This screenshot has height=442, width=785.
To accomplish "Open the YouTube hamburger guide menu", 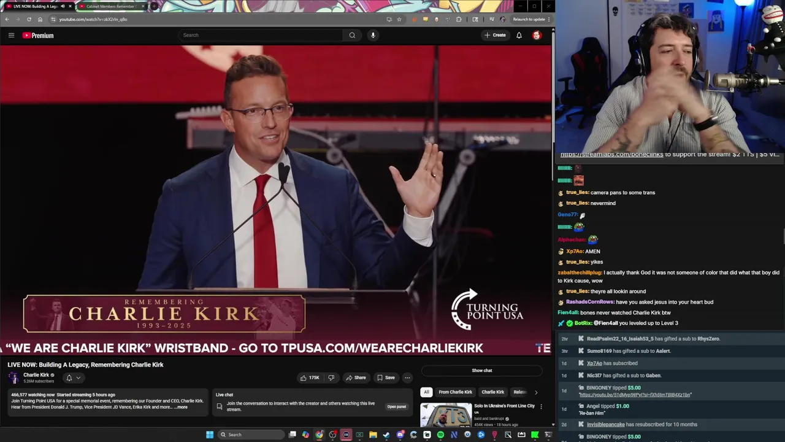I will (11, 35).
